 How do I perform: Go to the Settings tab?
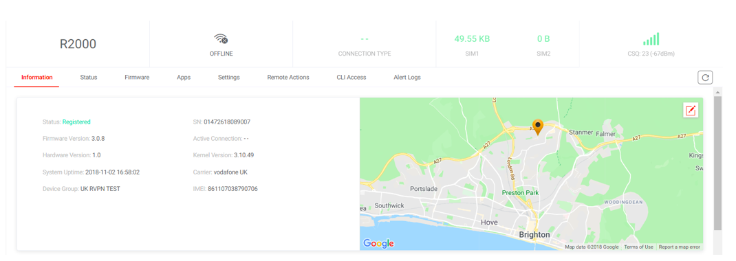[228, 78]
